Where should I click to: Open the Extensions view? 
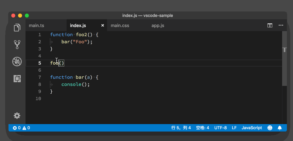[17, 78]
